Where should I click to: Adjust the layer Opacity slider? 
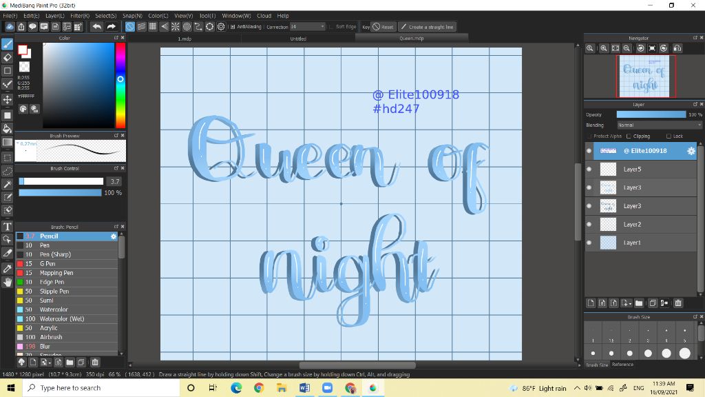click(x=651, y=115)
